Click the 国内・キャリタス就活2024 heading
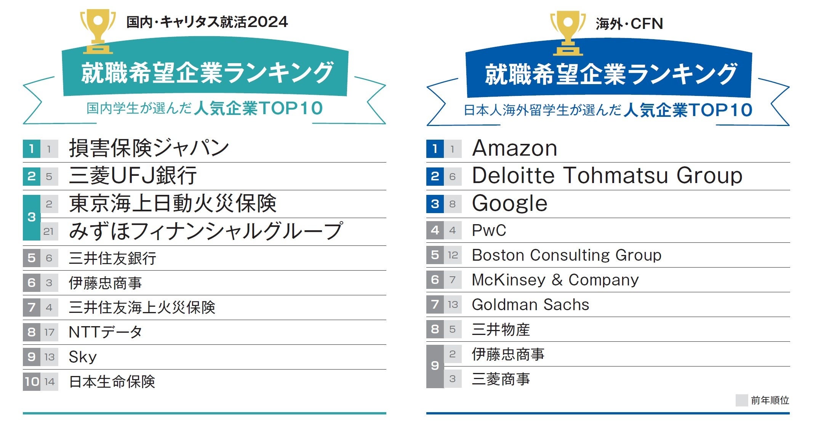The width and height of the screenshot is (813, 427). point(207,22)
